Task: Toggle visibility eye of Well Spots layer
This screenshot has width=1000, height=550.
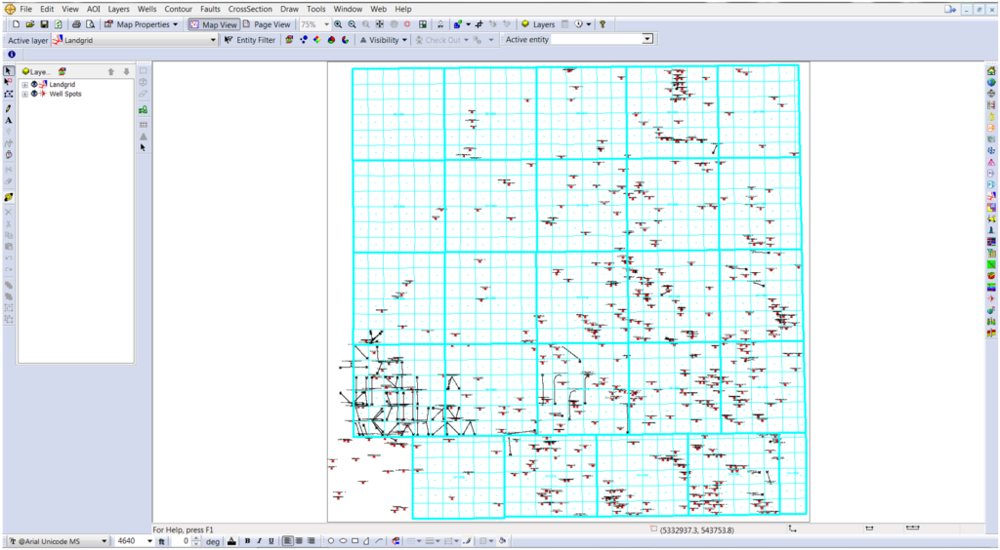Action: click(34, 94)
